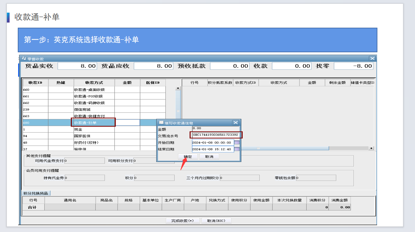Click the 交易流水号 input field
Viewport: 415px width, 232px height.
pos(216,135)
